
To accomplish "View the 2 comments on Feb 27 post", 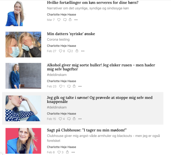I will coord(70,51).
